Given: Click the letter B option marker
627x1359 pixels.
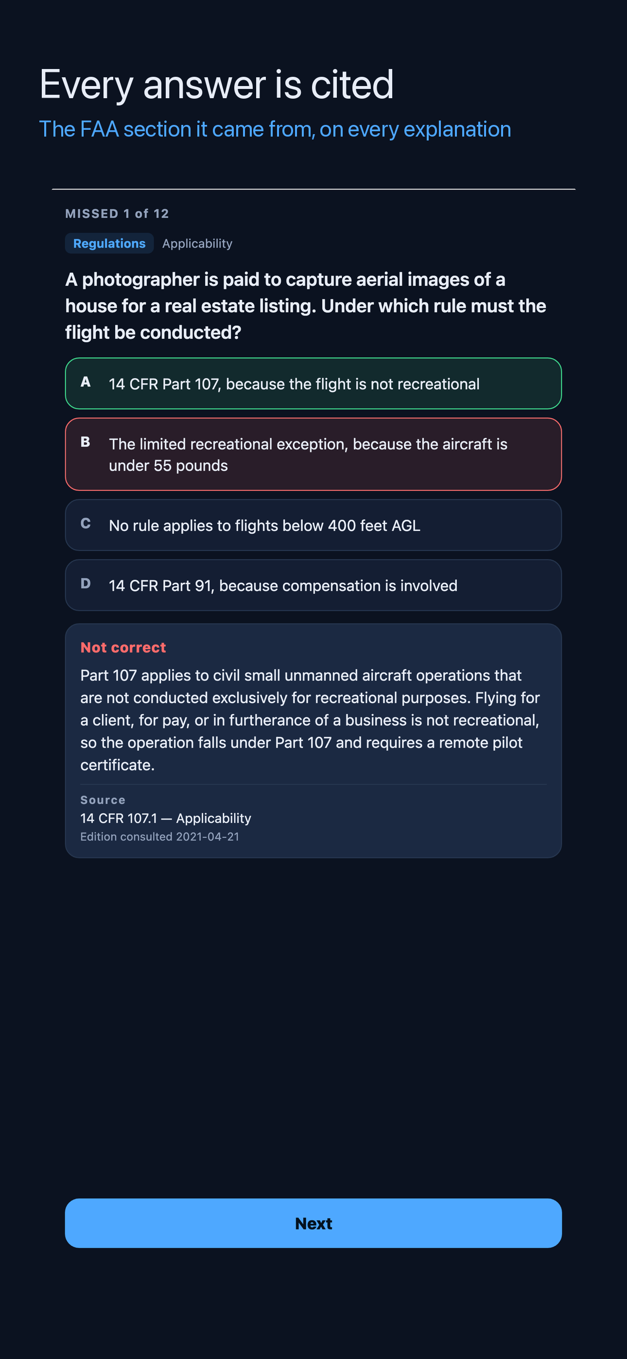Looking at the screenshot, I should [x=86, y=442].
